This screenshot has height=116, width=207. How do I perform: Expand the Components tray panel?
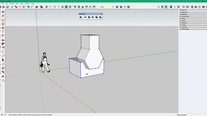(x=193, y=16)
